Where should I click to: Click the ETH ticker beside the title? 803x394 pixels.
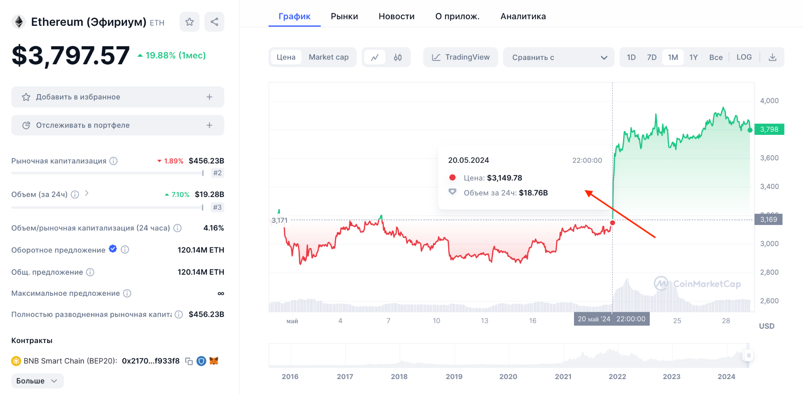pos(157,23)
